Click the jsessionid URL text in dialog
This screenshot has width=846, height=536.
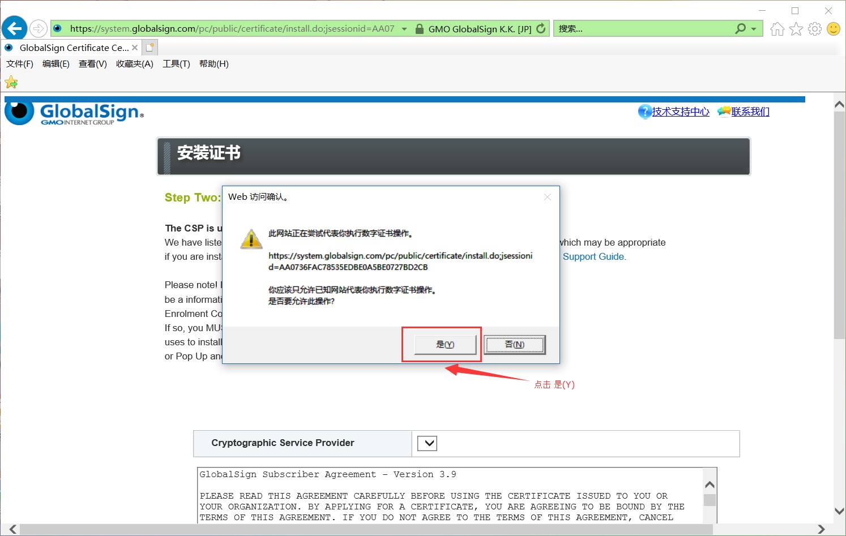tap(400, 261)
